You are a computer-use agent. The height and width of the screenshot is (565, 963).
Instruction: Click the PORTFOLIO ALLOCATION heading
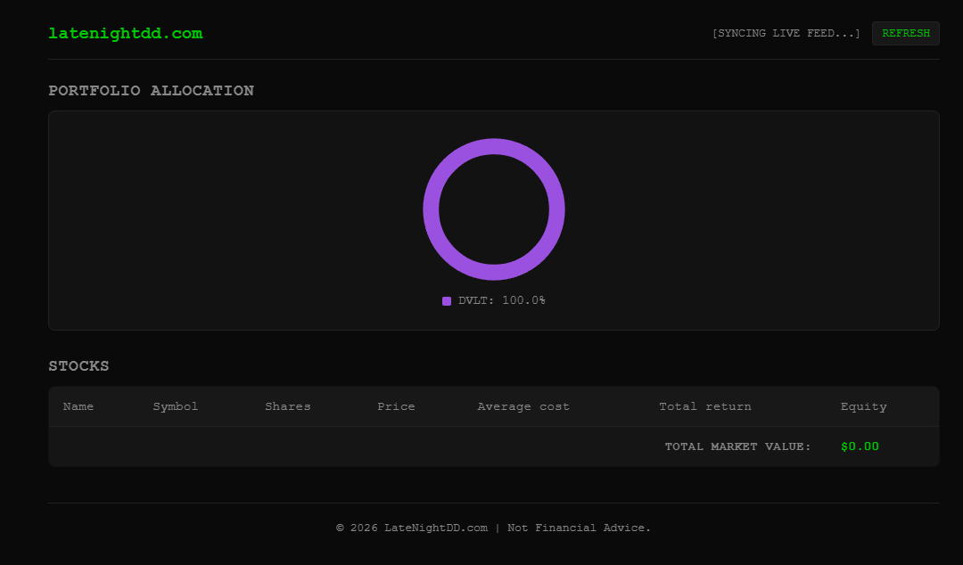tap(151, 90)
